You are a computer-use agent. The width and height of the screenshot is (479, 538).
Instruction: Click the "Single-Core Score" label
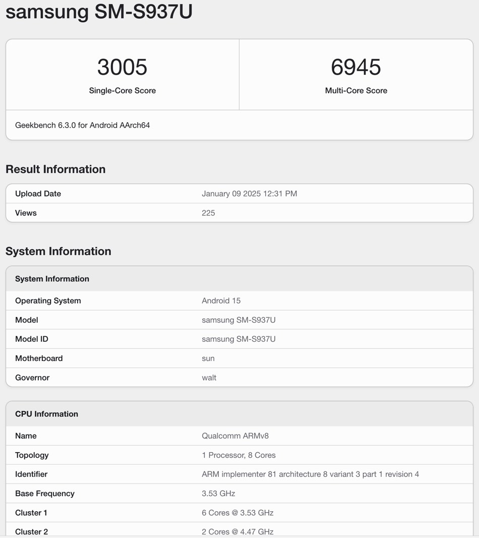point(123,90)
